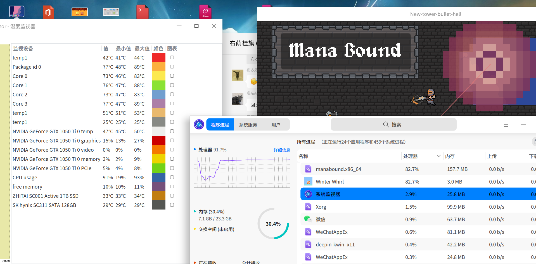Open the Debian desktop shortcut icon
536x264 pixels.
tap(205, 12)
